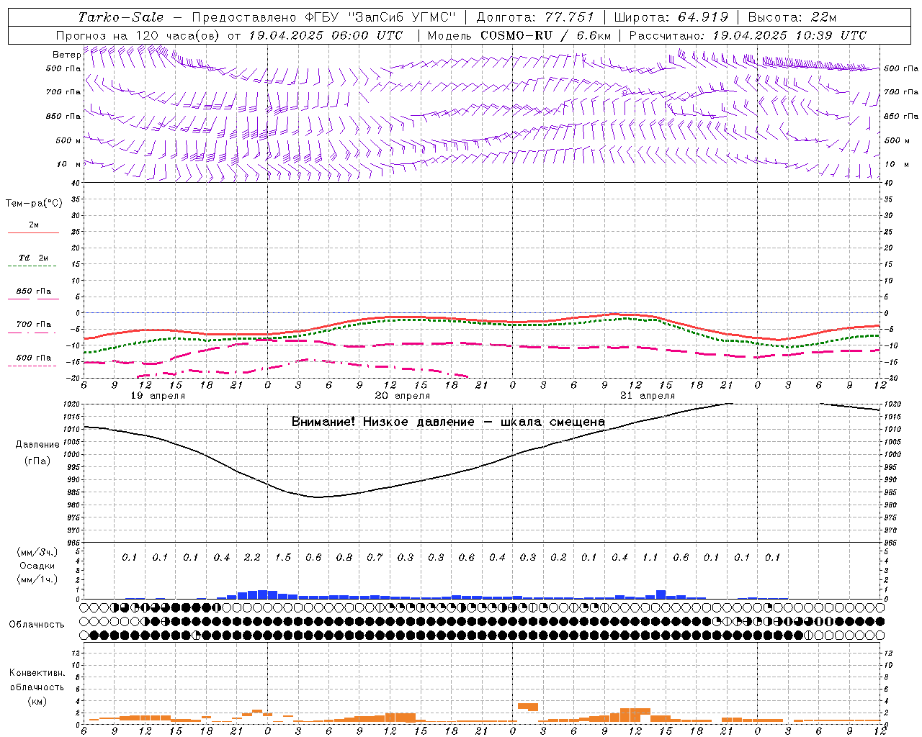Click the 'Рассчитано: 19.04.2025 10:39 UTC' timestamp

click(748, 35)
